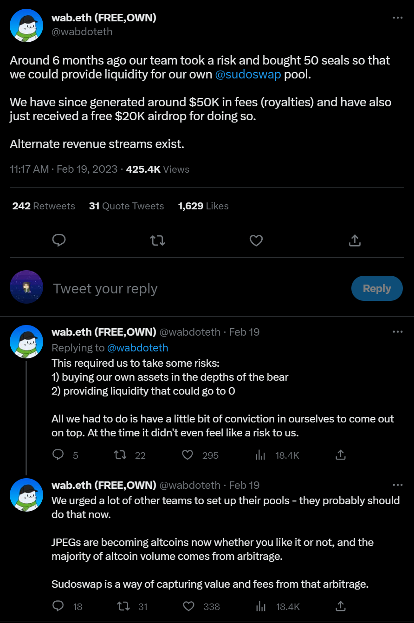Like the reply with 295 likes

coord(188,455)
